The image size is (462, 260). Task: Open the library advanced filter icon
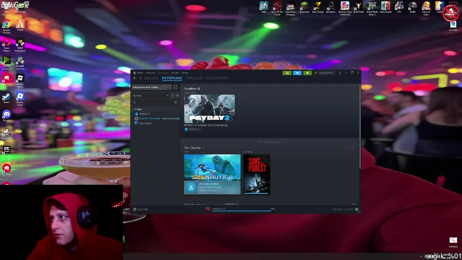coord(176,102)
